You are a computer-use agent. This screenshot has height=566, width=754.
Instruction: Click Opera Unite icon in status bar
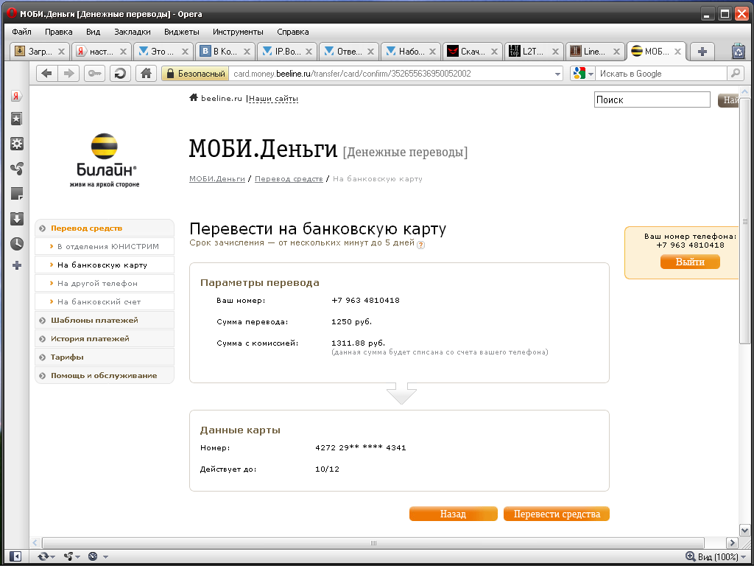click(x=68, y=556)
